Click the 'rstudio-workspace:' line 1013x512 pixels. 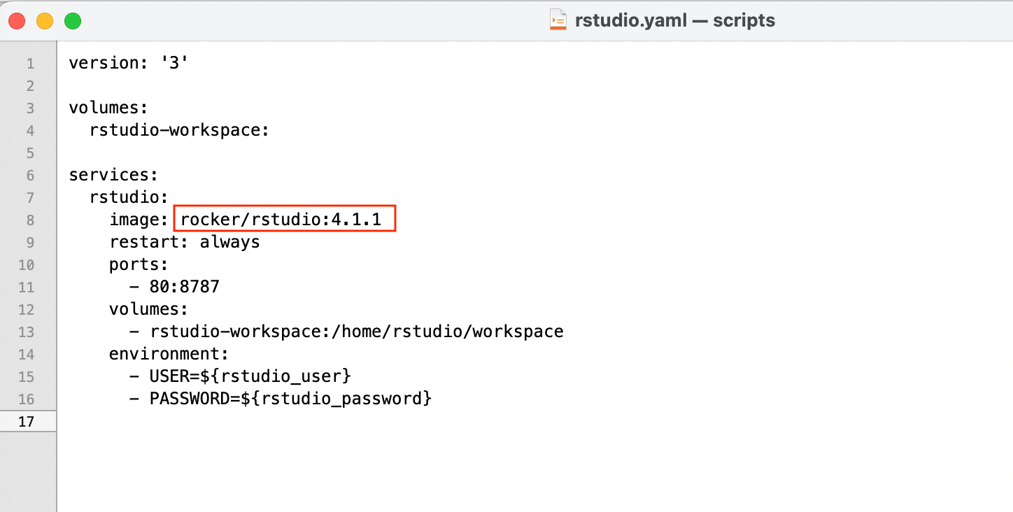[x=180, y=130]
